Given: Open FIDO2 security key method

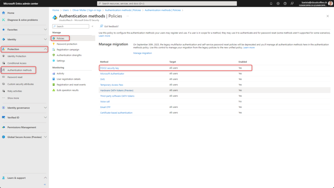Looking at the screenshot, I should 110,68.
